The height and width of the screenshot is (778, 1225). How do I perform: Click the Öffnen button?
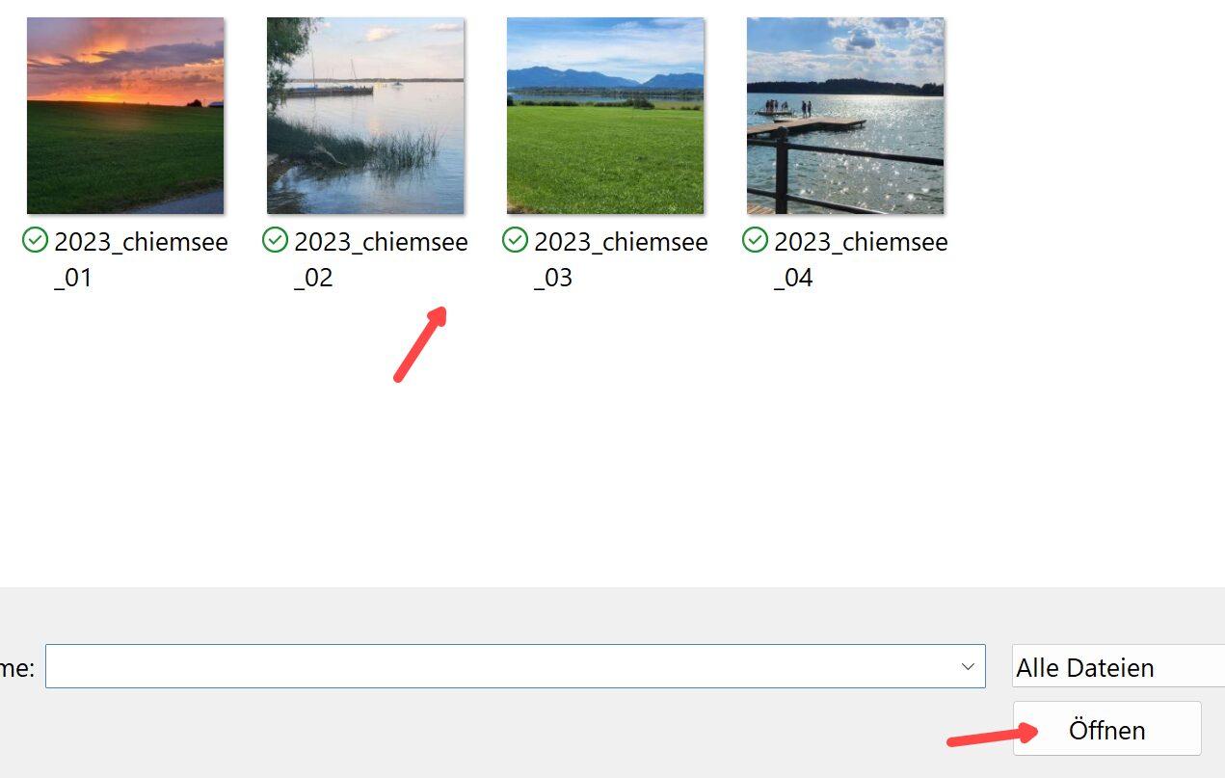(x=1106, y=729)
